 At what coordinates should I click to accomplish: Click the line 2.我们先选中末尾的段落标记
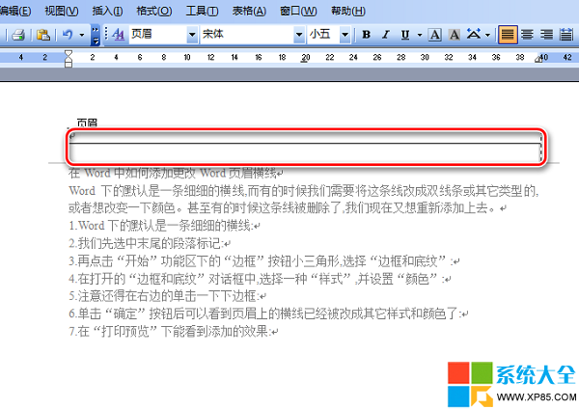pos(150,243)
